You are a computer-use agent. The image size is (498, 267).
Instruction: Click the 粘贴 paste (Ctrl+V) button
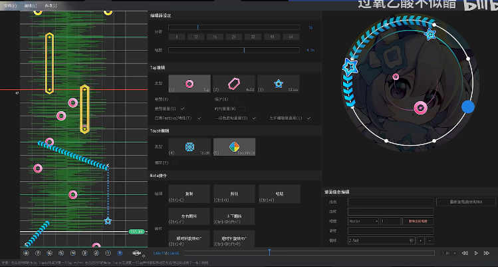(279, 194)
